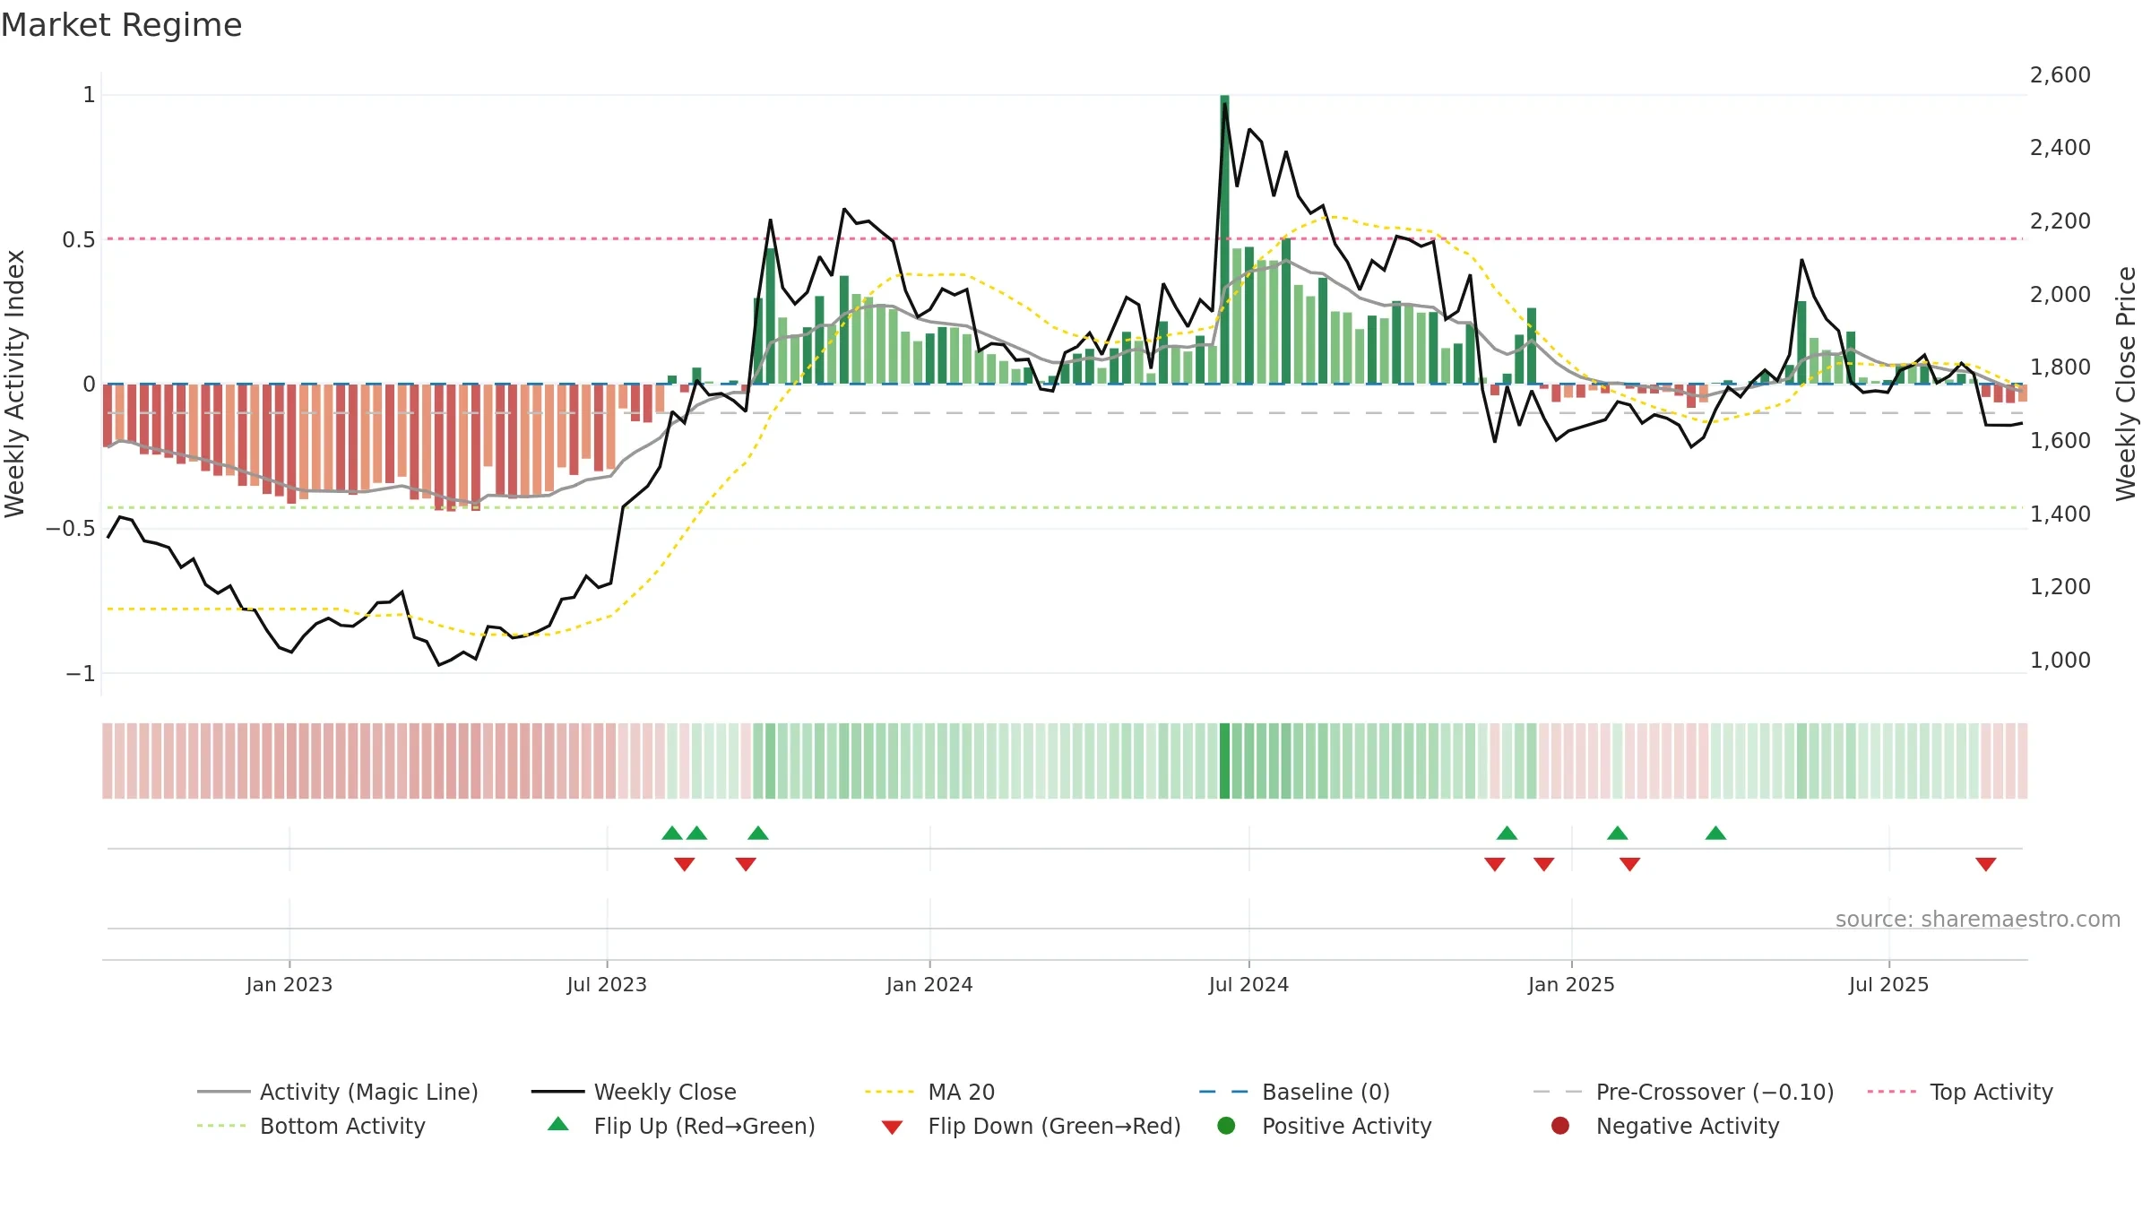Click the 0.5 activity axis label

[78, 239]
